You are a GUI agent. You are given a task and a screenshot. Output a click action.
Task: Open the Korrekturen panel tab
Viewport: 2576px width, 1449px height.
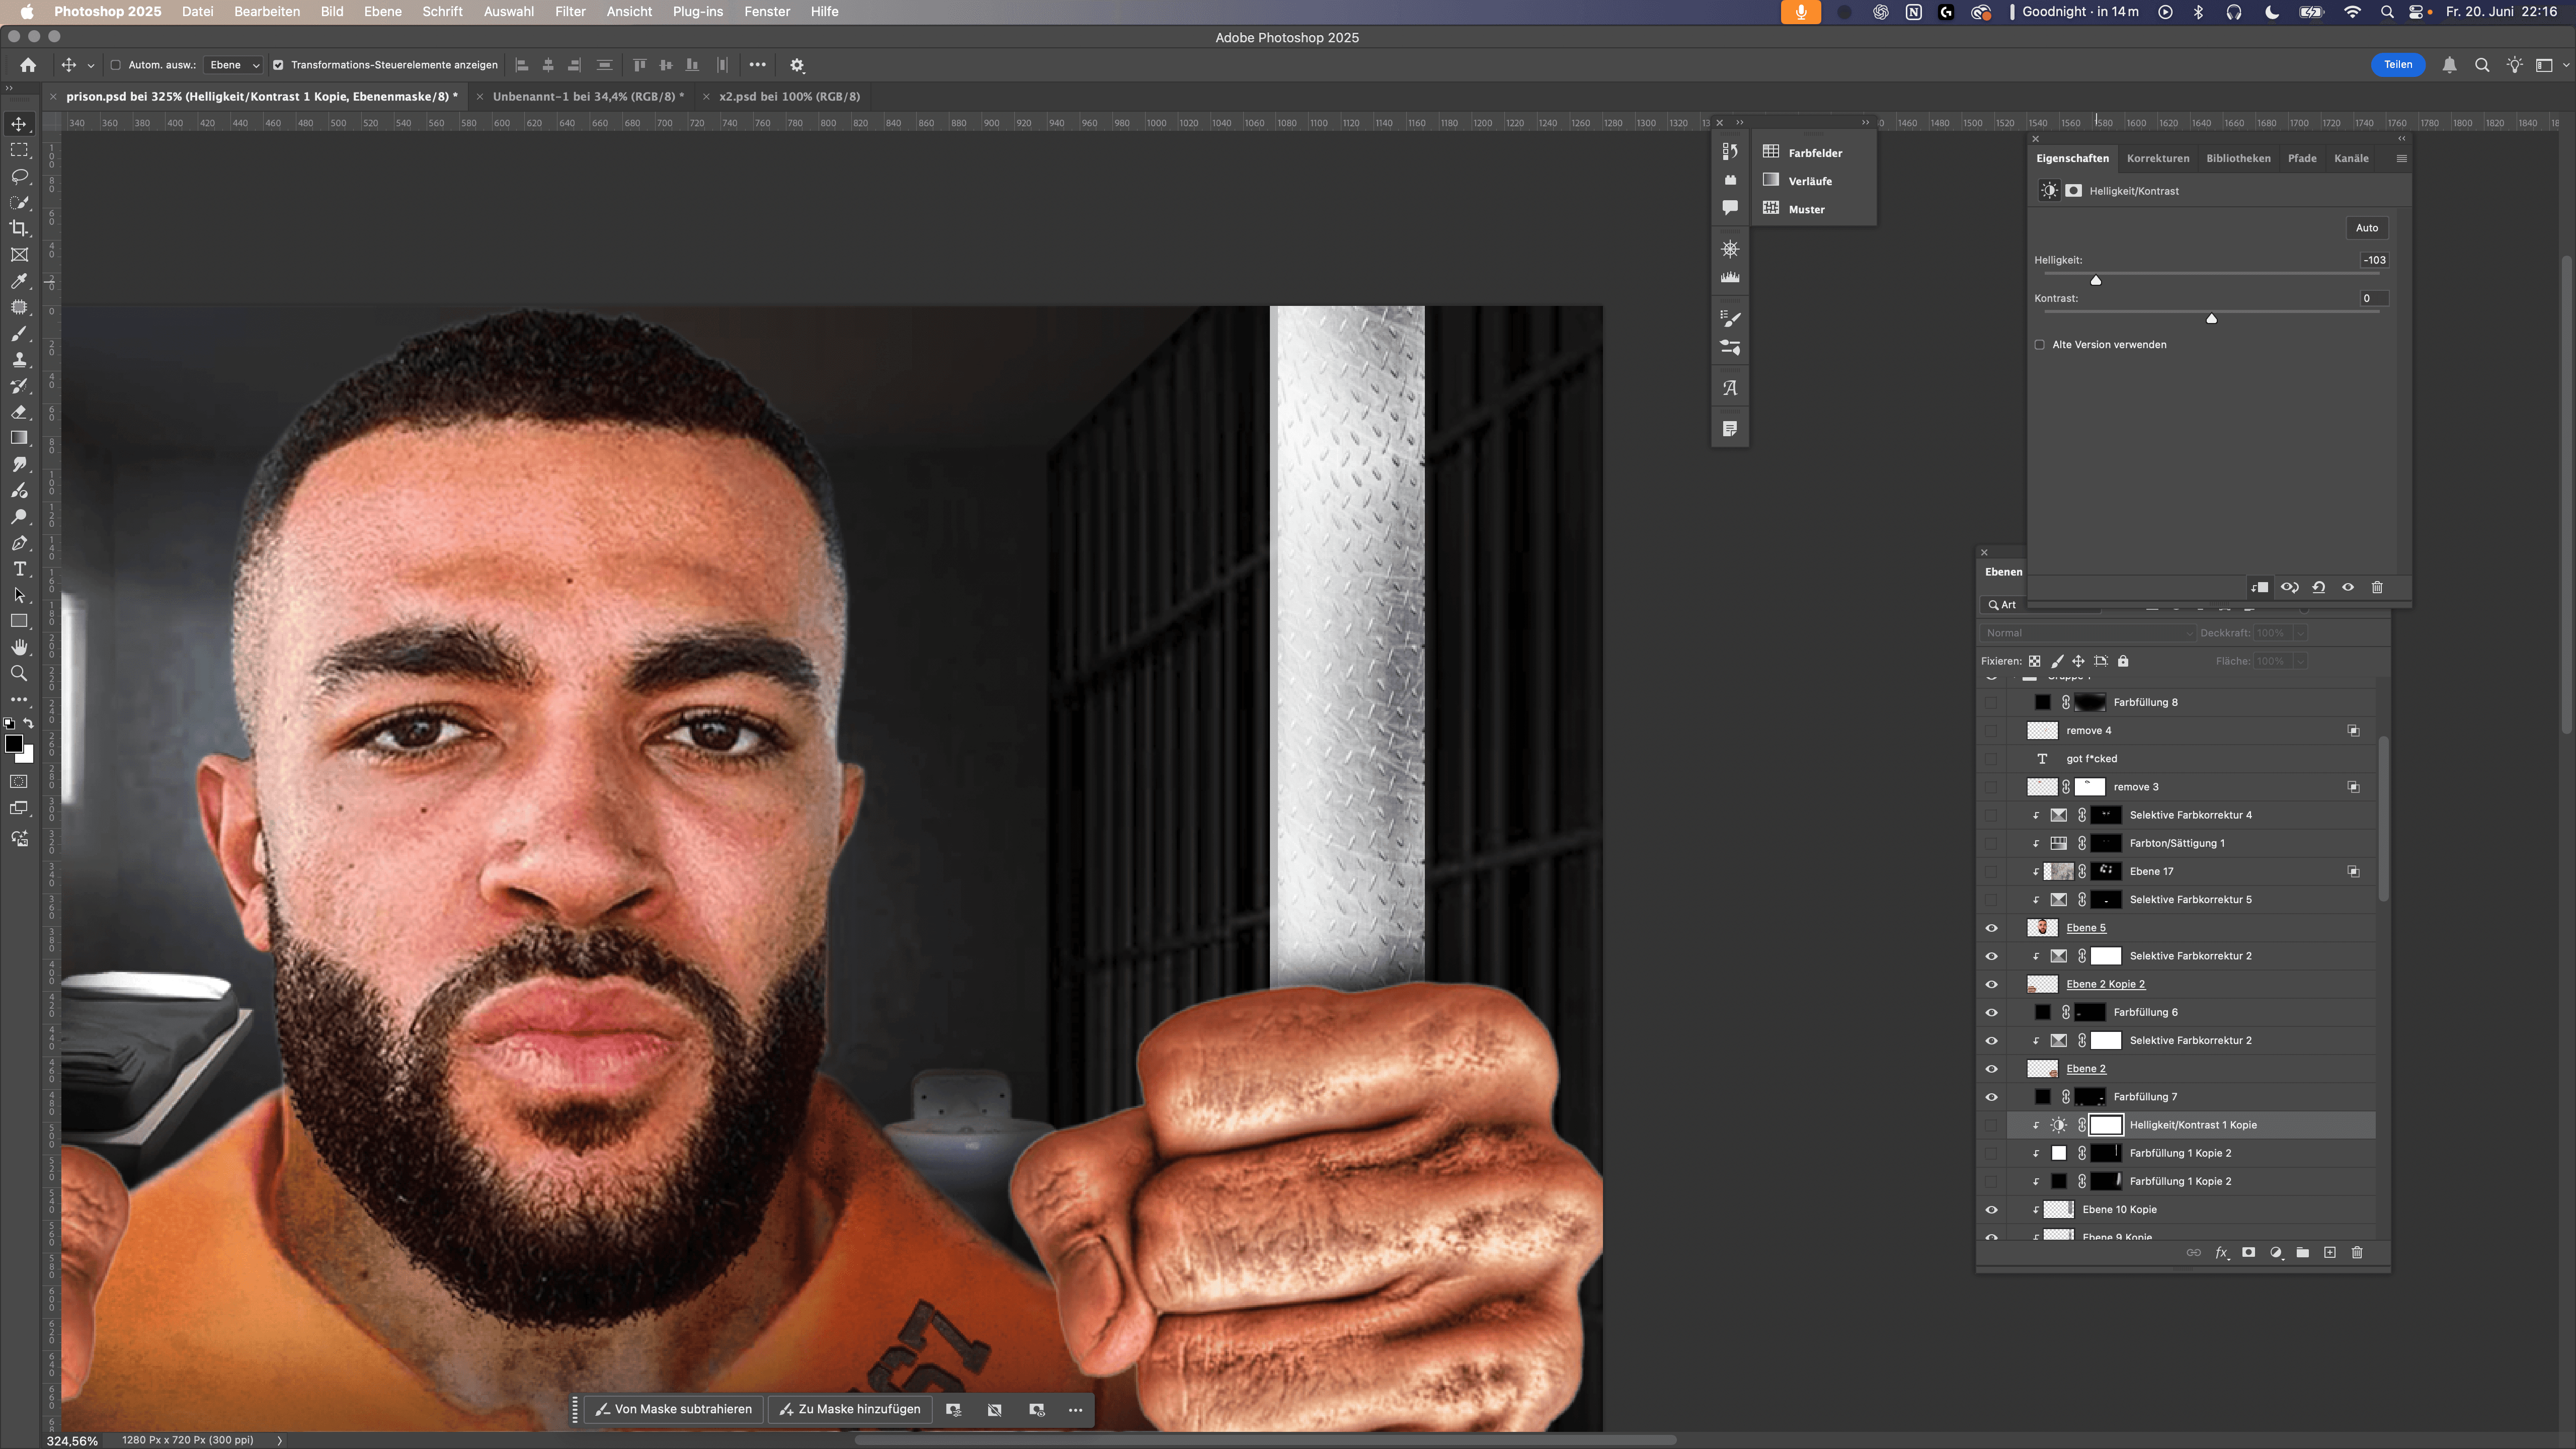pyautogui.click(x=2158, y=158)
